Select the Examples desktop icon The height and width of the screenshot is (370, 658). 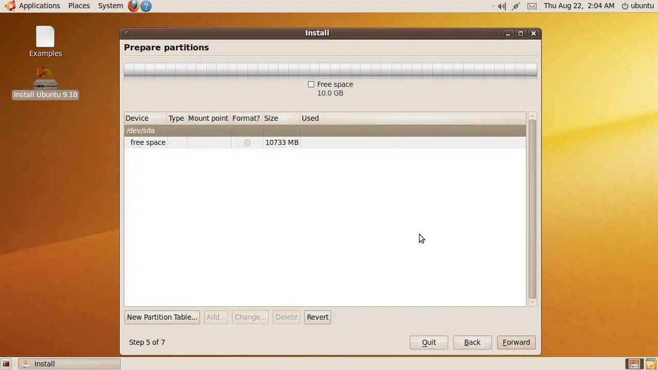[x=45, y=42]
